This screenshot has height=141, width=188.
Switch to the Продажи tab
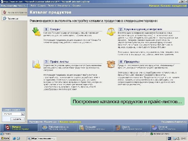pyautogui.click(x=95, y=128)
